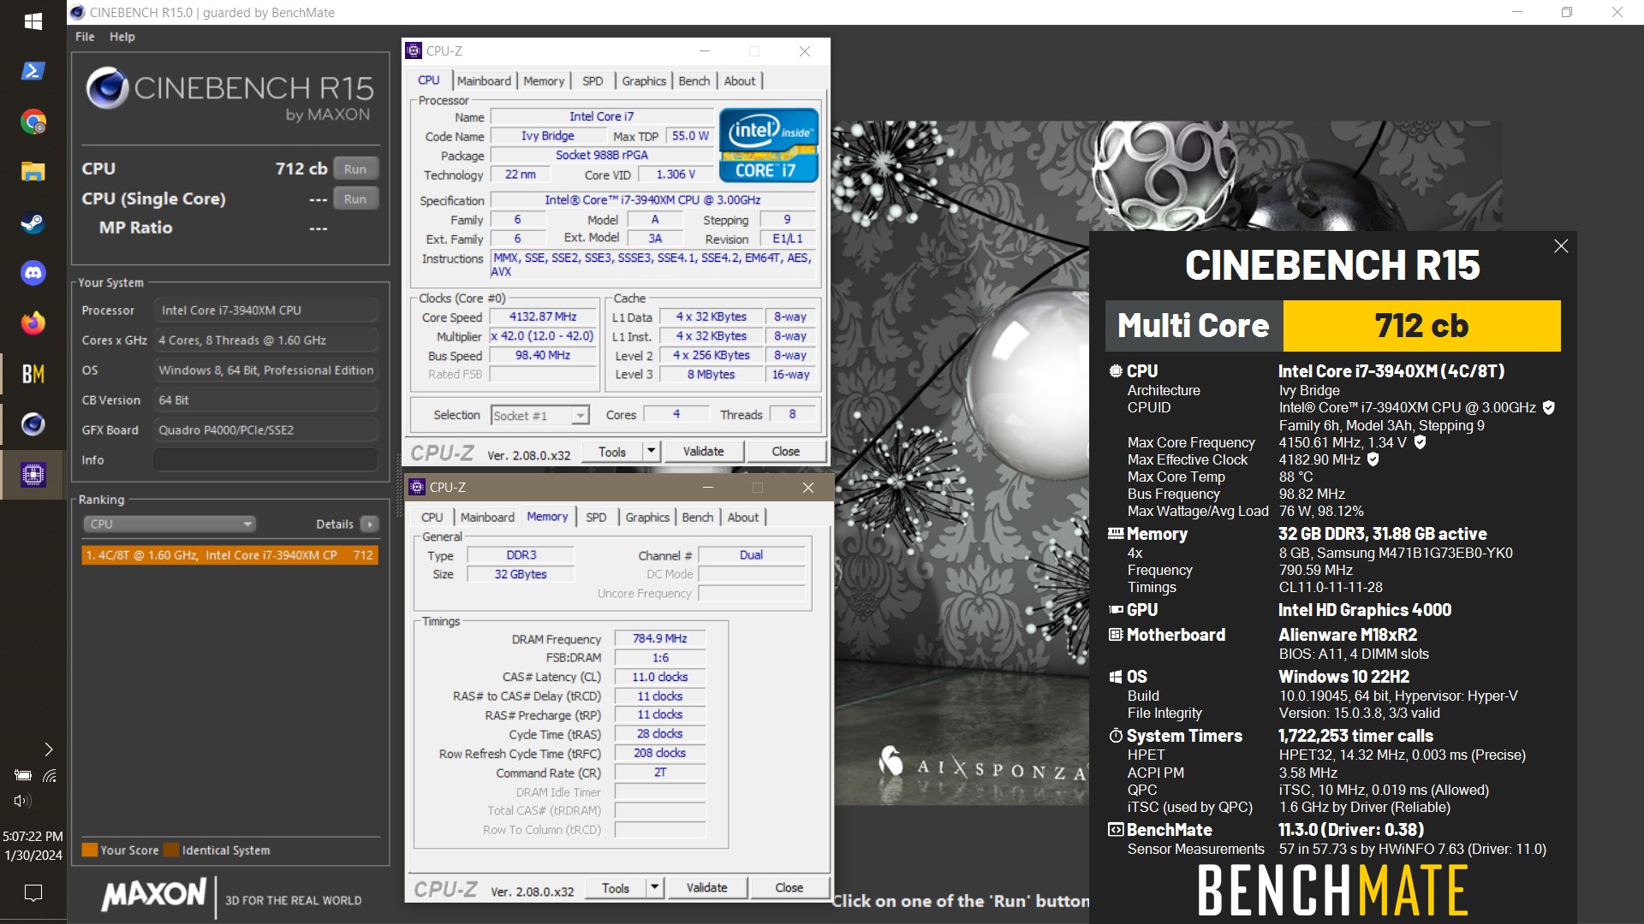Click the shield next to Max Core Frequency
Screen dimensions: 1644x924
(x=1420, y=442)
